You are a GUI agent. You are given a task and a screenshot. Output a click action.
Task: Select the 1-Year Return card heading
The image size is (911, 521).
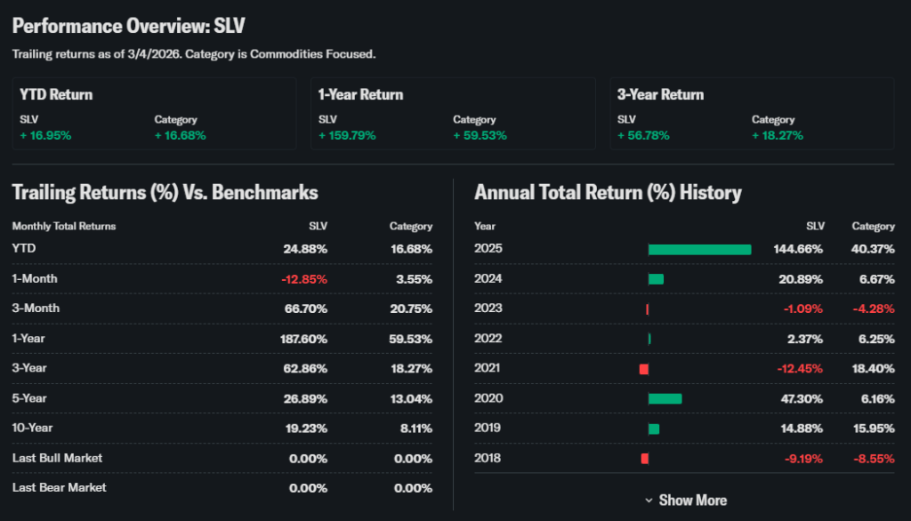click(x=360, y=94)
